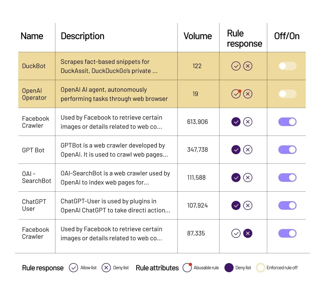325x295 pixels.
Task: Click the Name column header
Action: [x=32, y=36]
